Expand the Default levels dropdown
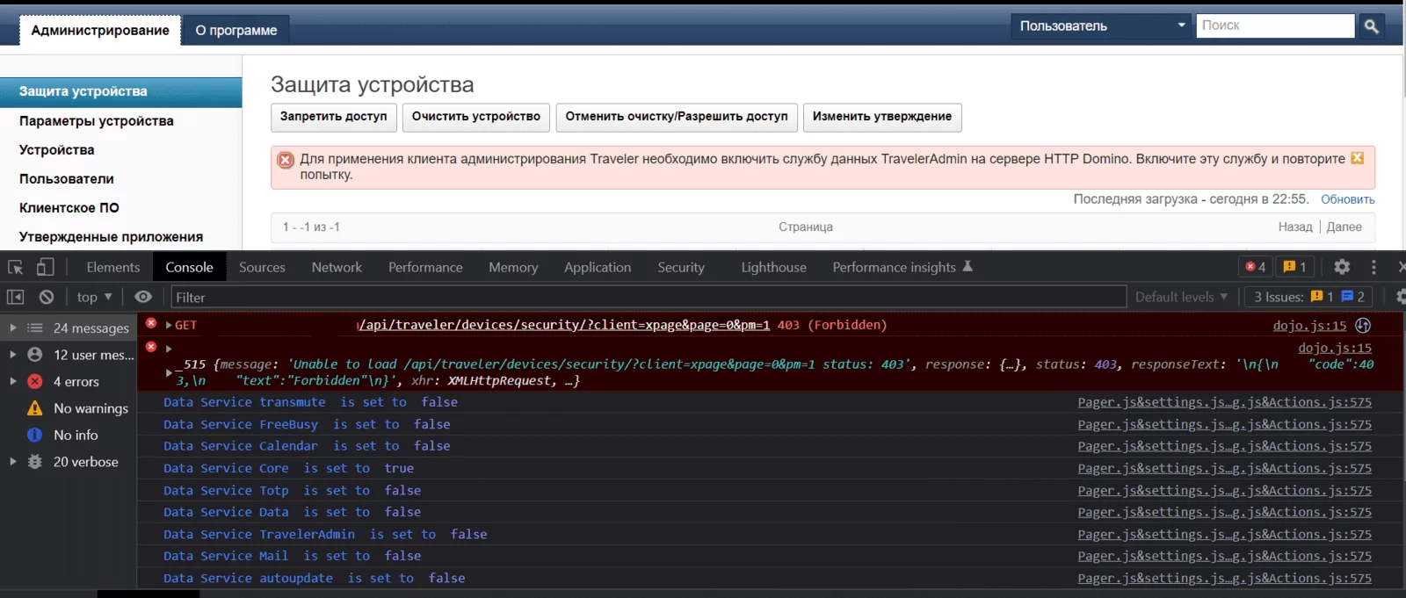1406x598 pixels. 1181,297
